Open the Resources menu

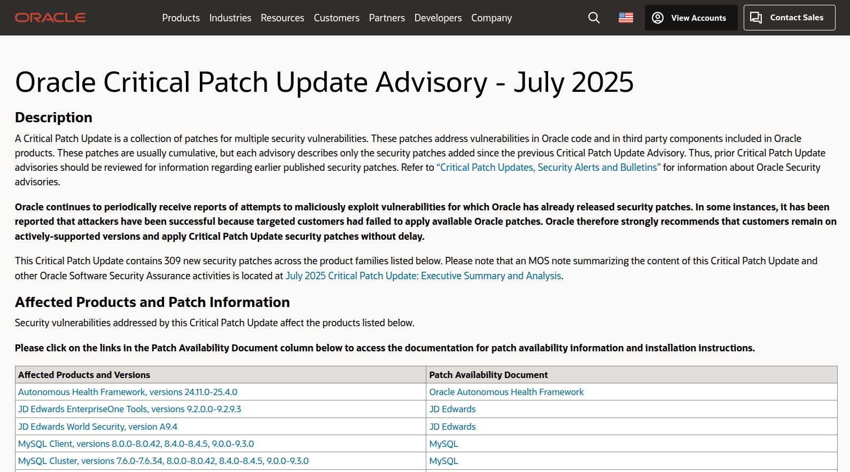tap(282, 18)
